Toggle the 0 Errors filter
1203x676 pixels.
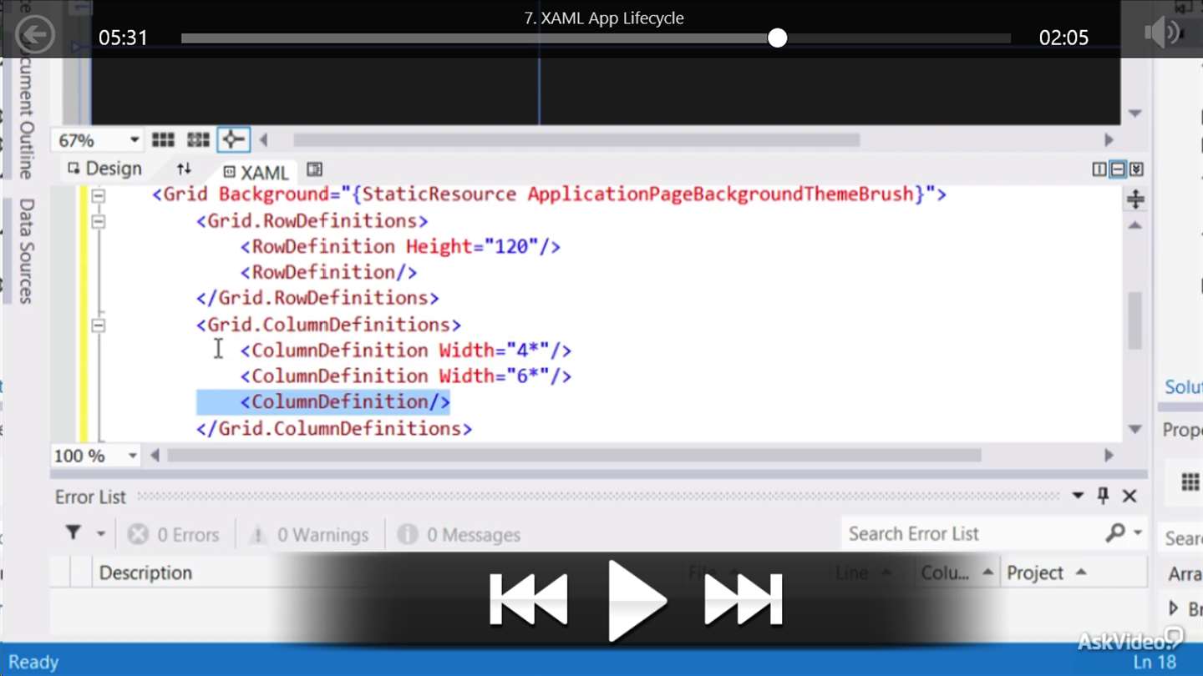tap(174, 534)
